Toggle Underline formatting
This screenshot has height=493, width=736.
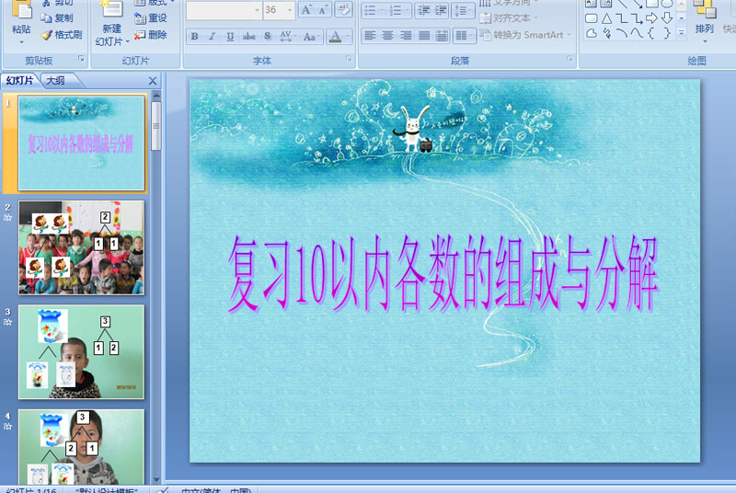pos(230,37)
